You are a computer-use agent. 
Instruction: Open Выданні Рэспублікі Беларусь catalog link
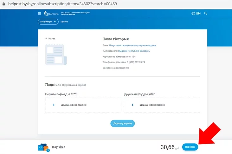click(134, 51)
